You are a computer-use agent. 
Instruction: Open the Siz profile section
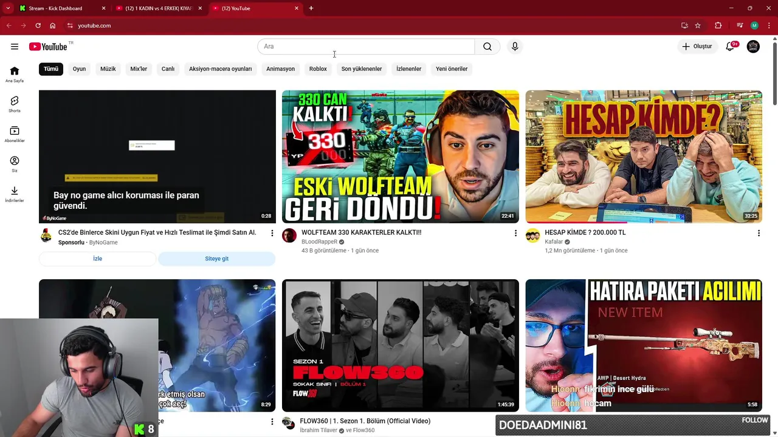(15, 164)
